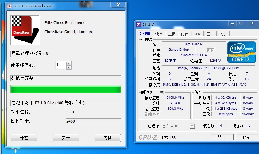Screen dimensions: 259x154
Task: Switch to the 主板 tab in CPU-Z
Action: [172, 34]
